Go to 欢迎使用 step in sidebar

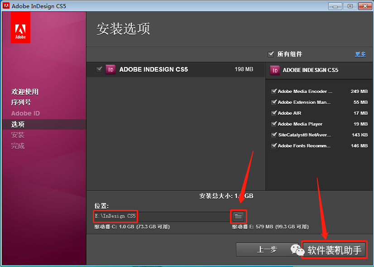point(25,92)
